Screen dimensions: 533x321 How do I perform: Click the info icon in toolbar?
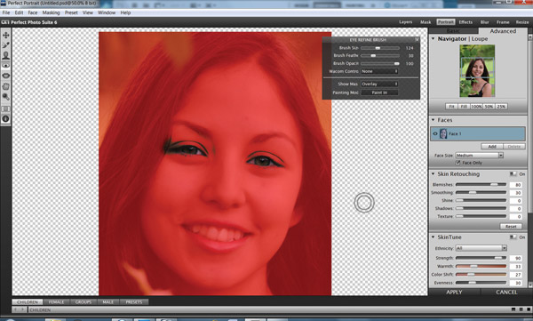(x=6, y=119)
